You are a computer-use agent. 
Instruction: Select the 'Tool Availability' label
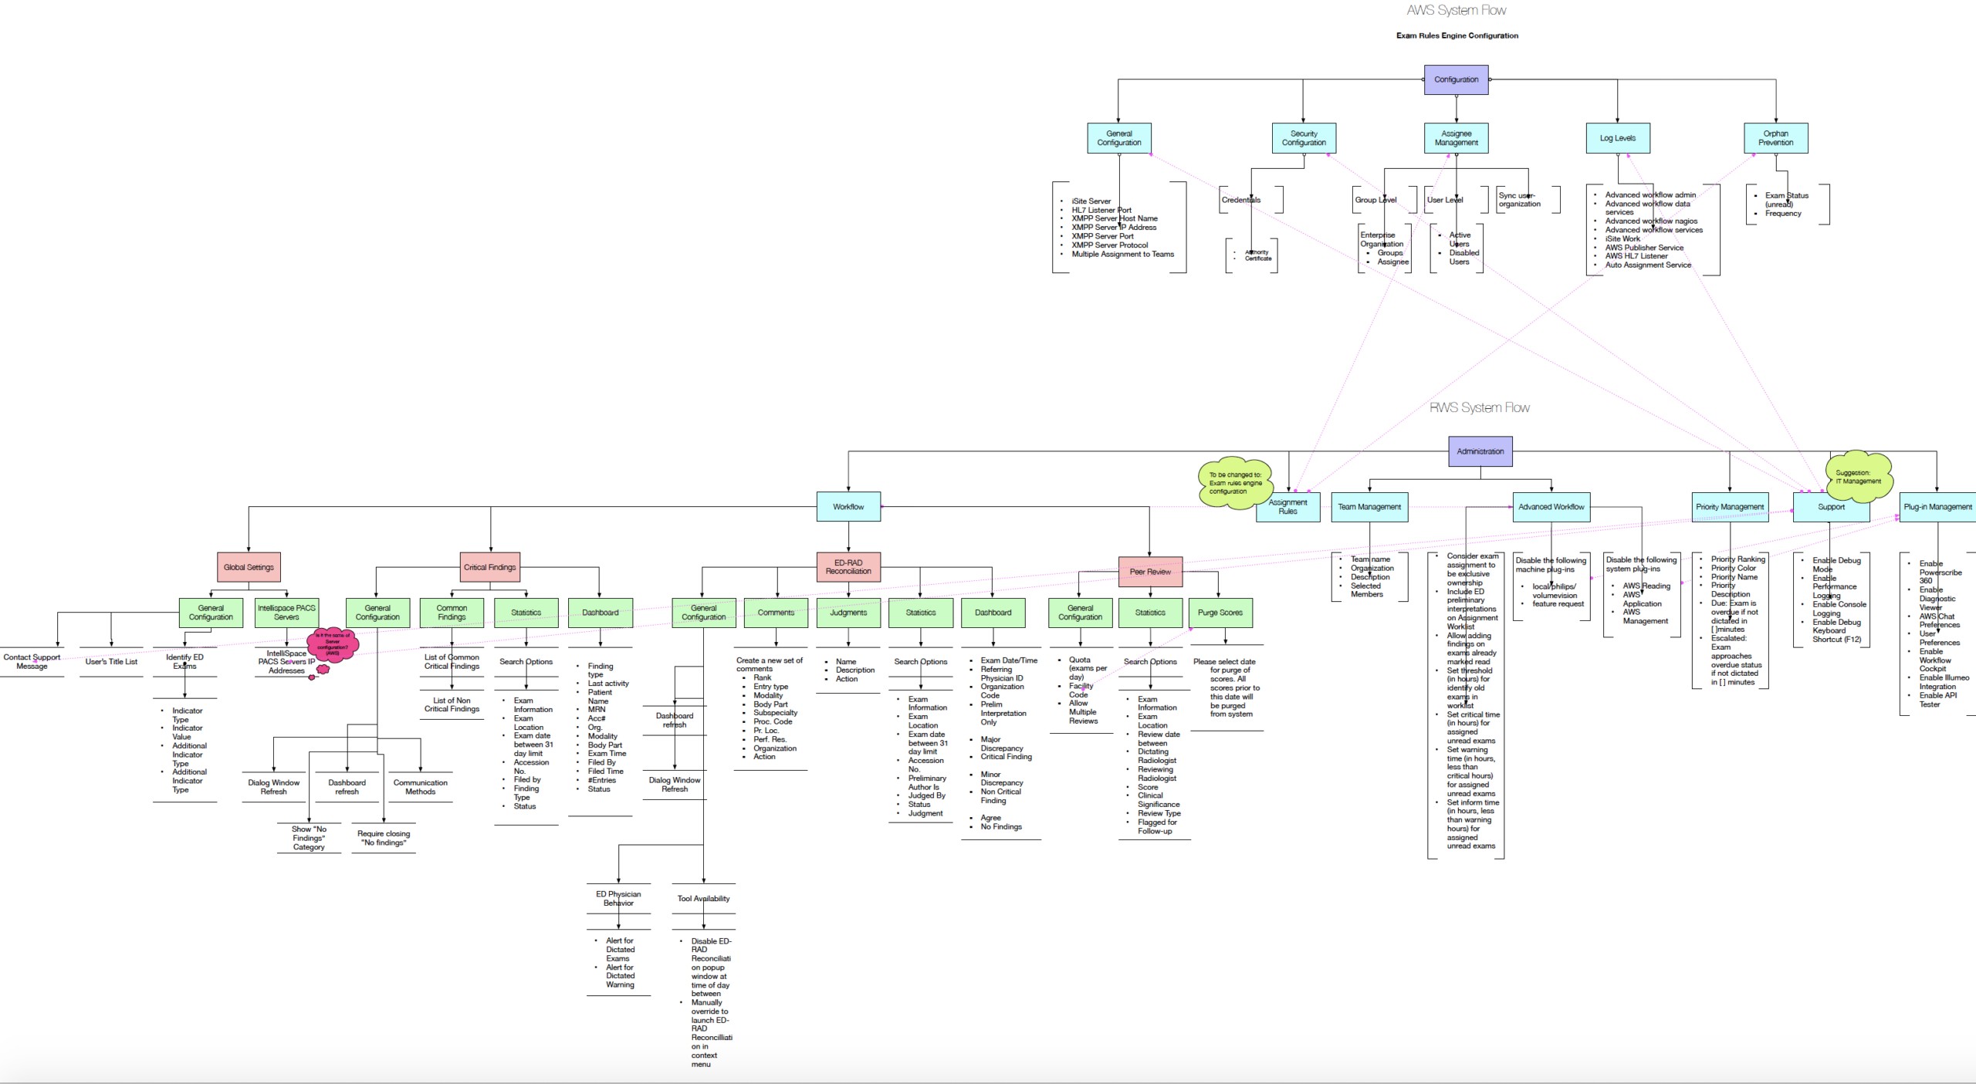pyautogui.click(x=703, y=899)
